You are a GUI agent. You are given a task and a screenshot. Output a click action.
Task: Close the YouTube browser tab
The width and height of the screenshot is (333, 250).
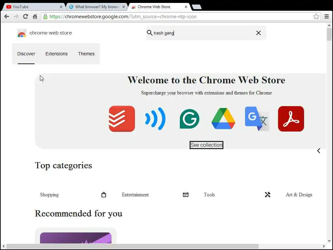pos(61,7)
